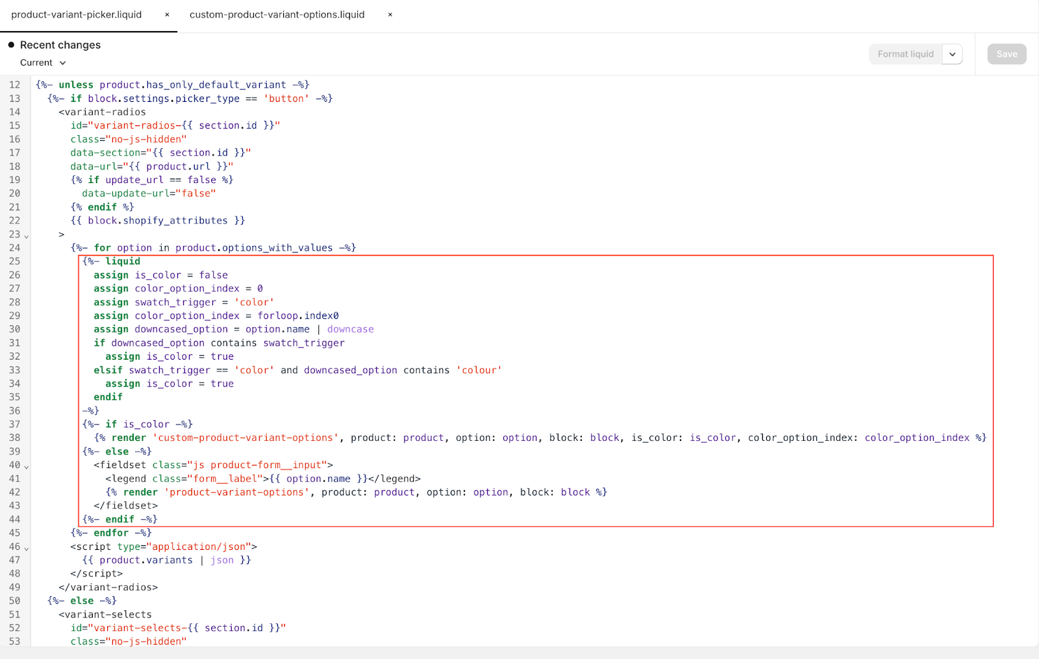Click 'application/json' string on line 46
Screen dimensions: 1039x659
coord(199,546)
